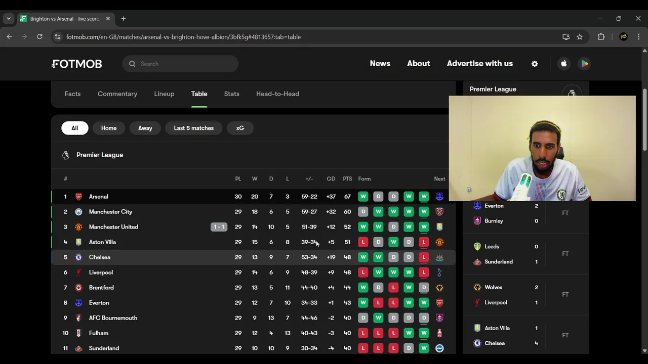Click Aston Villa's first L form badge
Screen dimensions: 648x364
pos(363,242)
